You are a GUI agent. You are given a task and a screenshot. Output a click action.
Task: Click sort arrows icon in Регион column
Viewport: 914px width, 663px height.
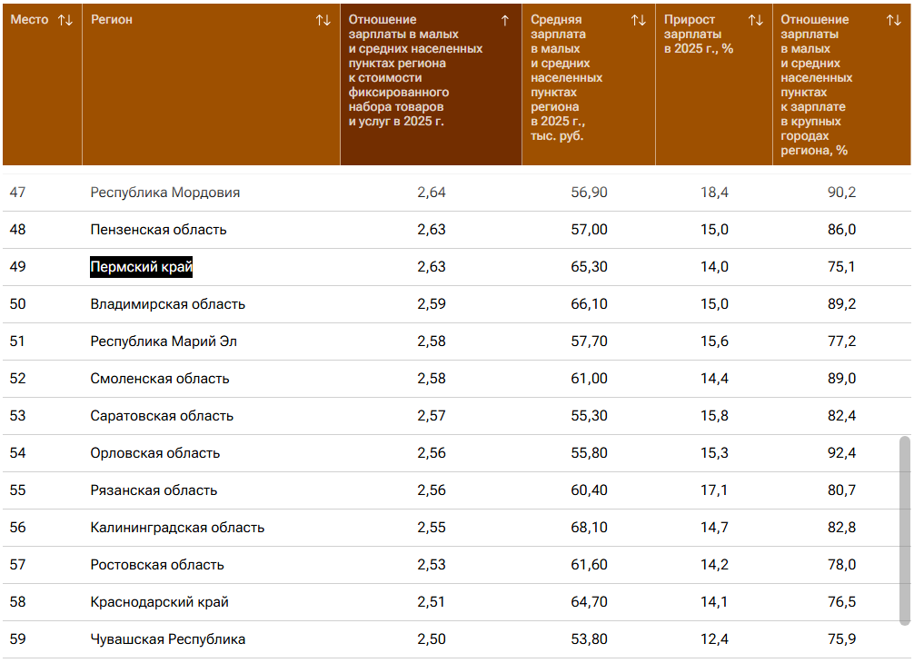click(x=323, y=20)
